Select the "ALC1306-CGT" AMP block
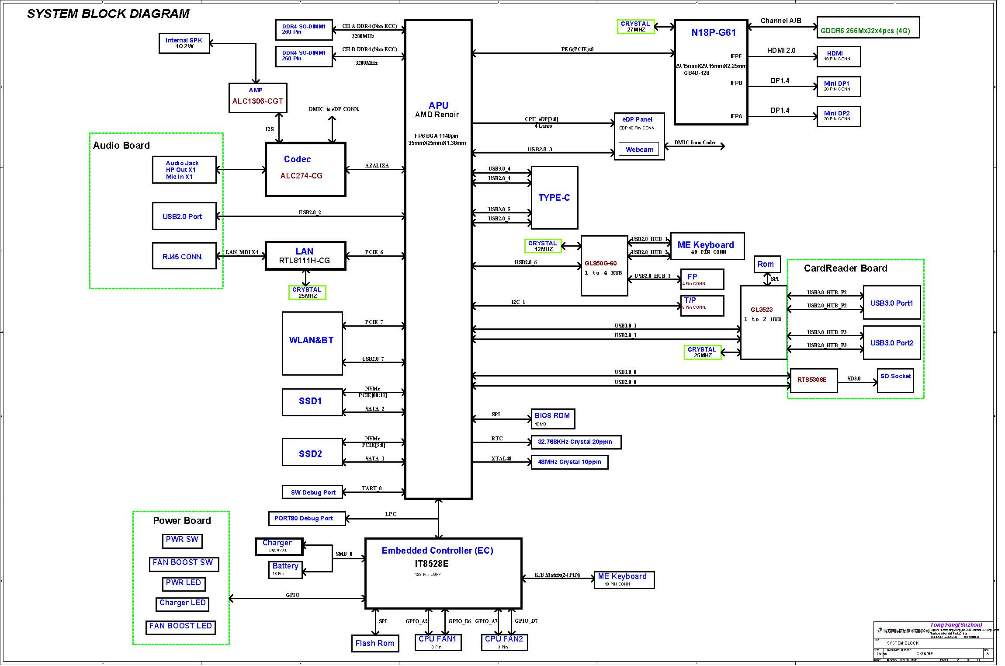 [258, 98]
